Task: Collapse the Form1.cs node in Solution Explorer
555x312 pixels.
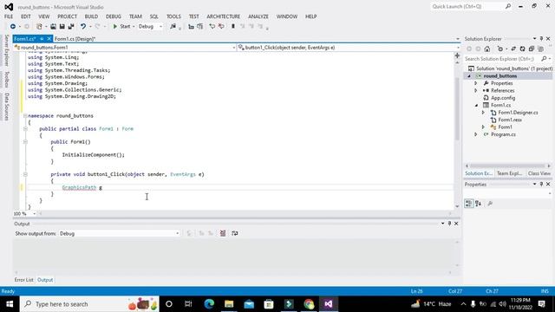Action: click(x=476, y=105)
